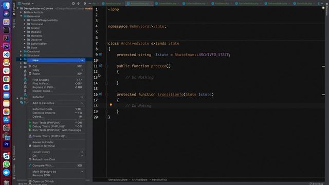Open Skype from the Dock

click(6, 156)
